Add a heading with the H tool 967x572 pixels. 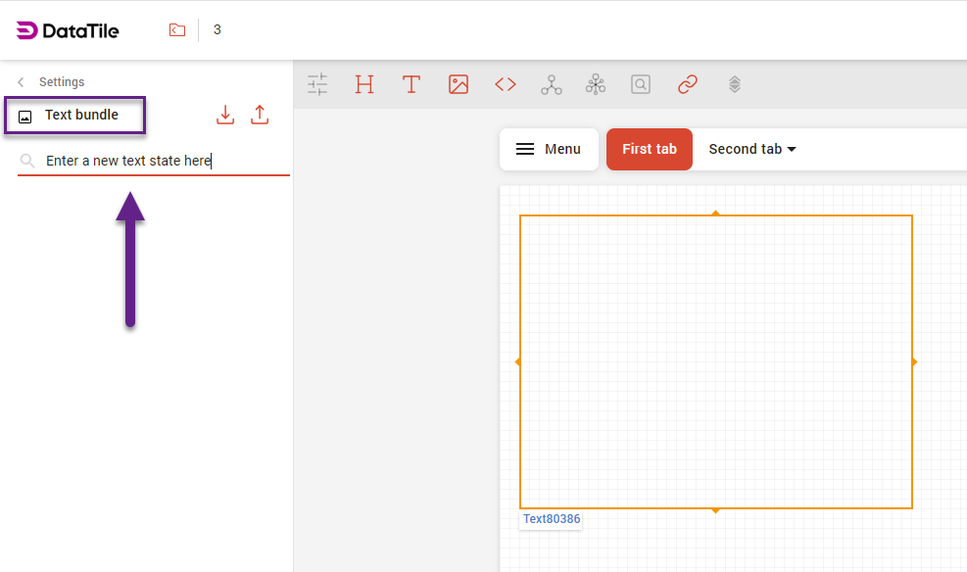point(364,84)
